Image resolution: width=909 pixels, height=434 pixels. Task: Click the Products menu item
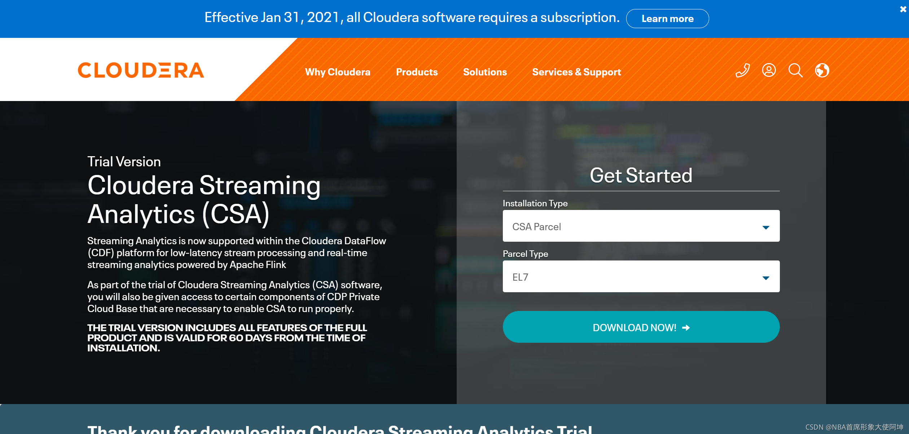click(x=417, y=71)
